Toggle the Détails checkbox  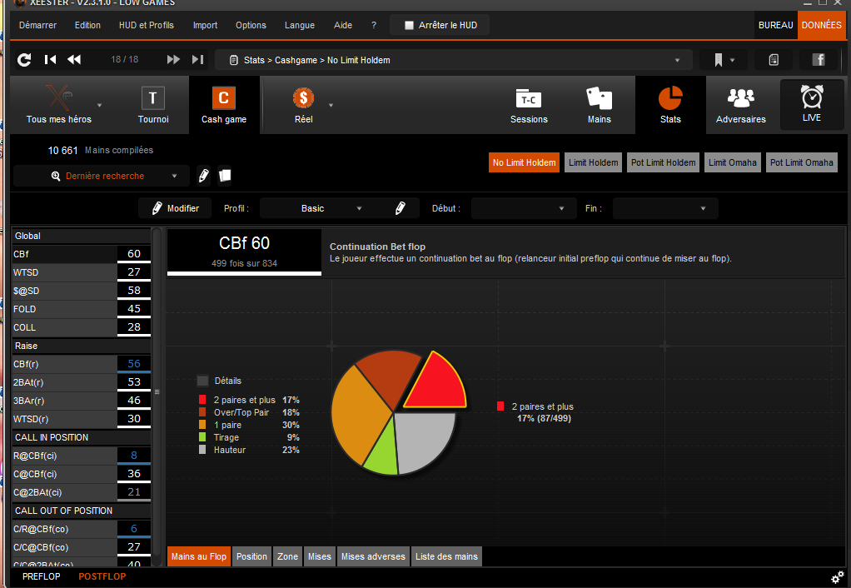tap(203, 381)
